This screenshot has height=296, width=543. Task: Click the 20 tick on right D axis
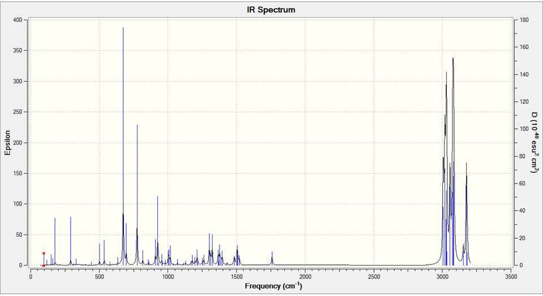(x=523, y=238)
